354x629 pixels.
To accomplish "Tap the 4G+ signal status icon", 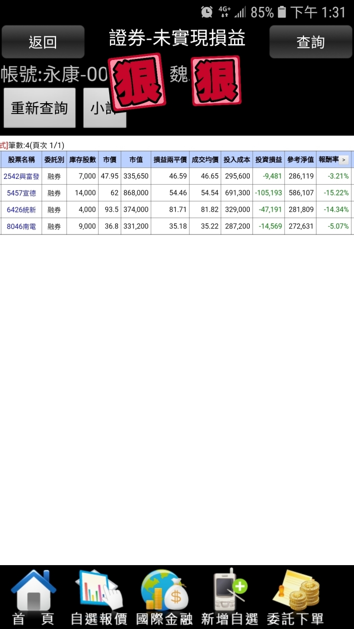I will coord(225,12).
